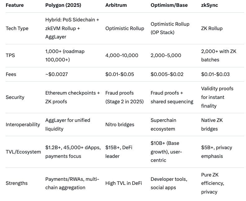Select the Strengths row label
The width and height of the screenshot is (246, 201).
(x=16, y=183)
